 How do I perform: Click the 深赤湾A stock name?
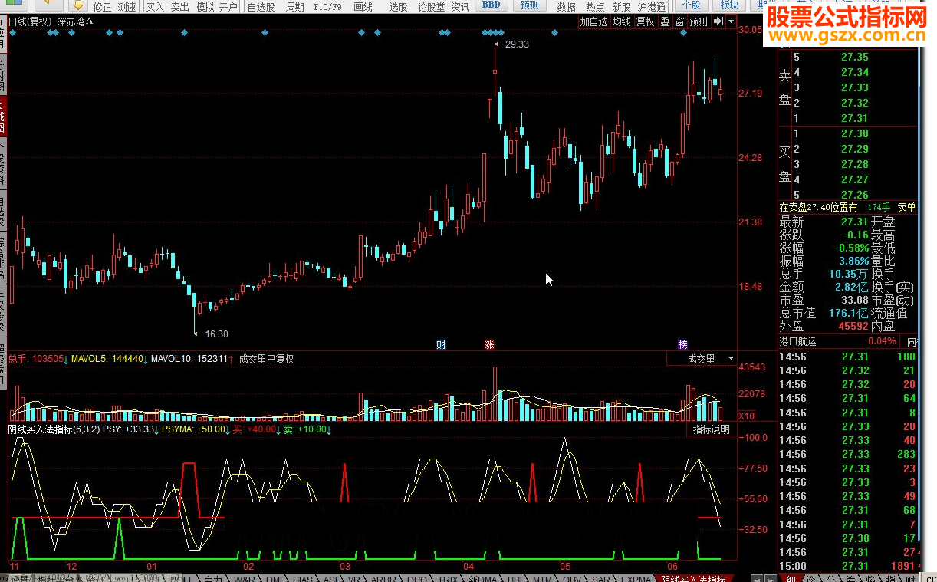[76, 21]
